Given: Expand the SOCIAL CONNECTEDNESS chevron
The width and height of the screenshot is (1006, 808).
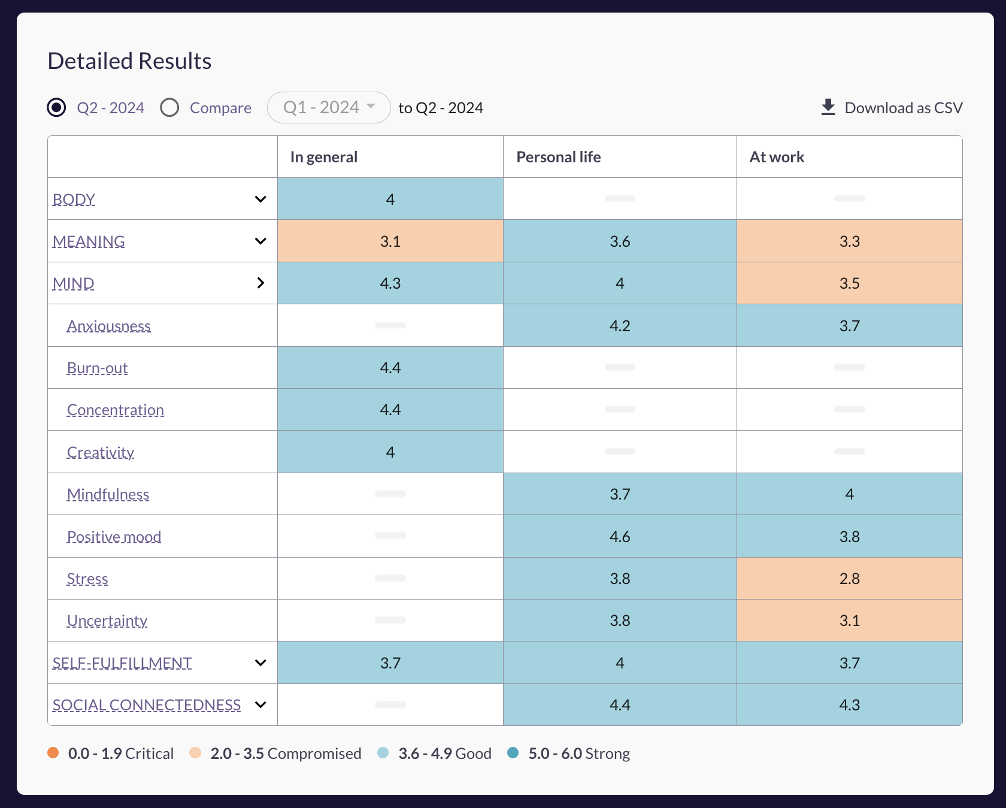Looking at the screenshot, I should (260, 705).
